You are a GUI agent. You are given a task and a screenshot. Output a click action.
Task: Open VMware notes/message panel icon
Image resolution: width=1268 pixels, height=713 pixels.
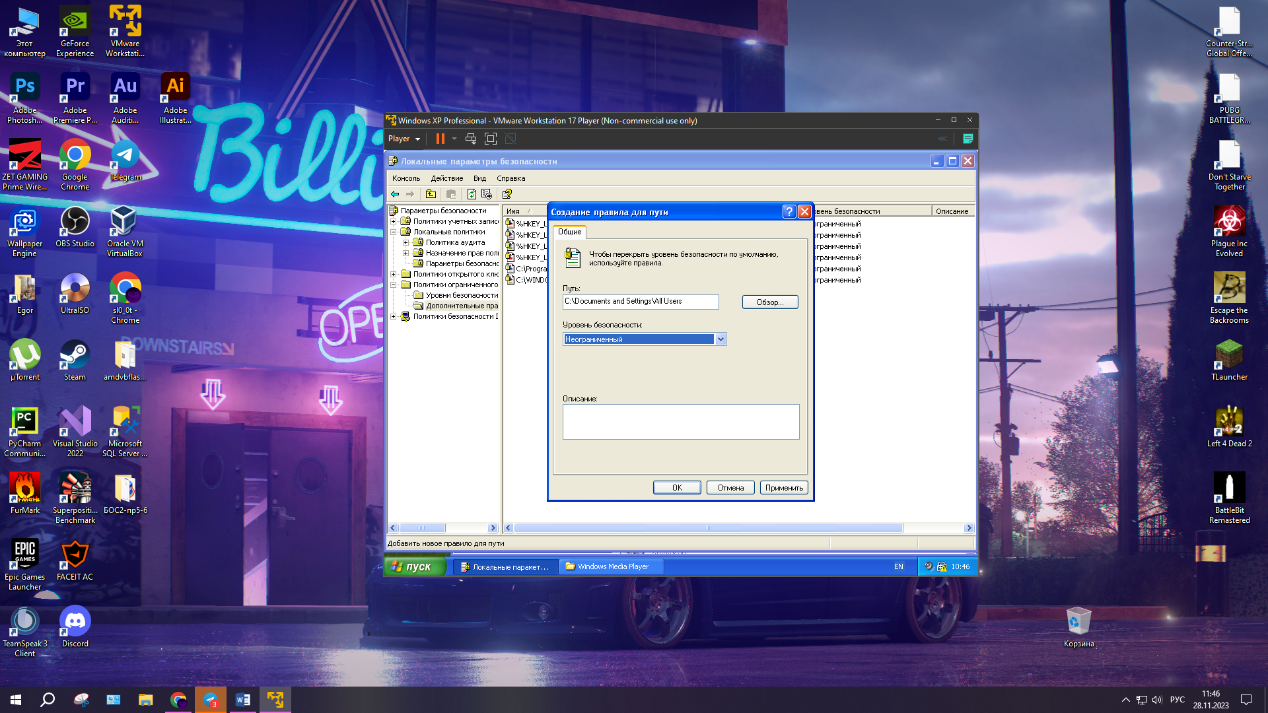click(x=968, y=139)
